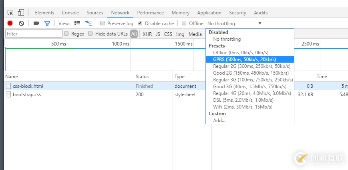
Task: Toggle the blue filter funnel icon
Action: [x=47, y=24]
